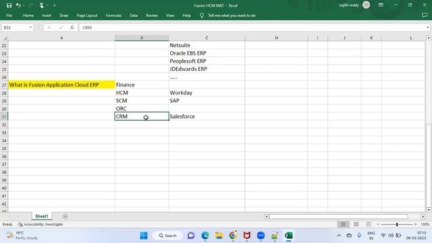The height and width of the screenshot is (243, 432).
Task: Switch to the View ribbon tab
Action: pos(170,16)
